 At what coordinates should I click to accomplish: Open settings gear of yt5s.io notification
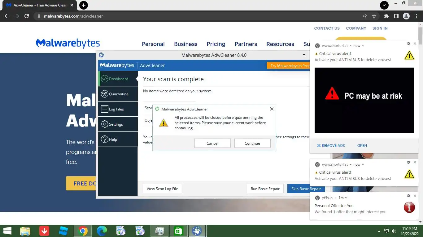(409, 196)
